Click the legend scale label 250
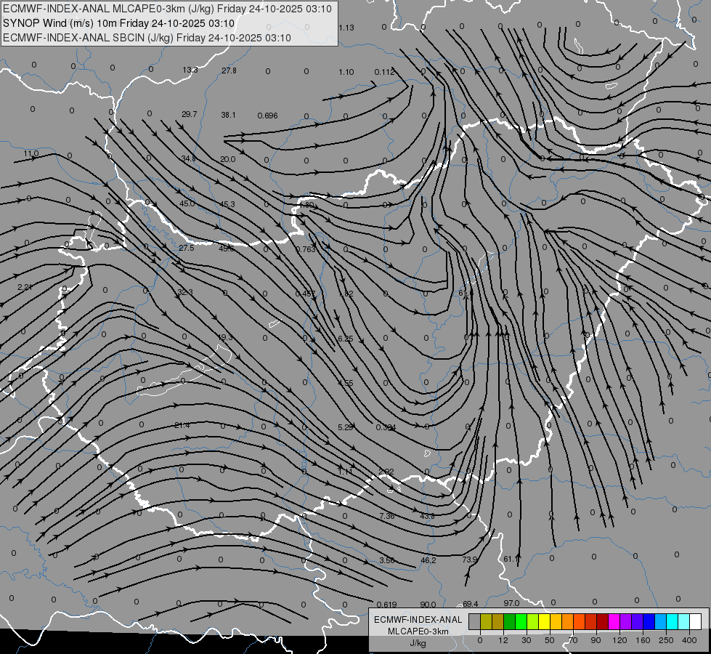 [x=666, y=640]
